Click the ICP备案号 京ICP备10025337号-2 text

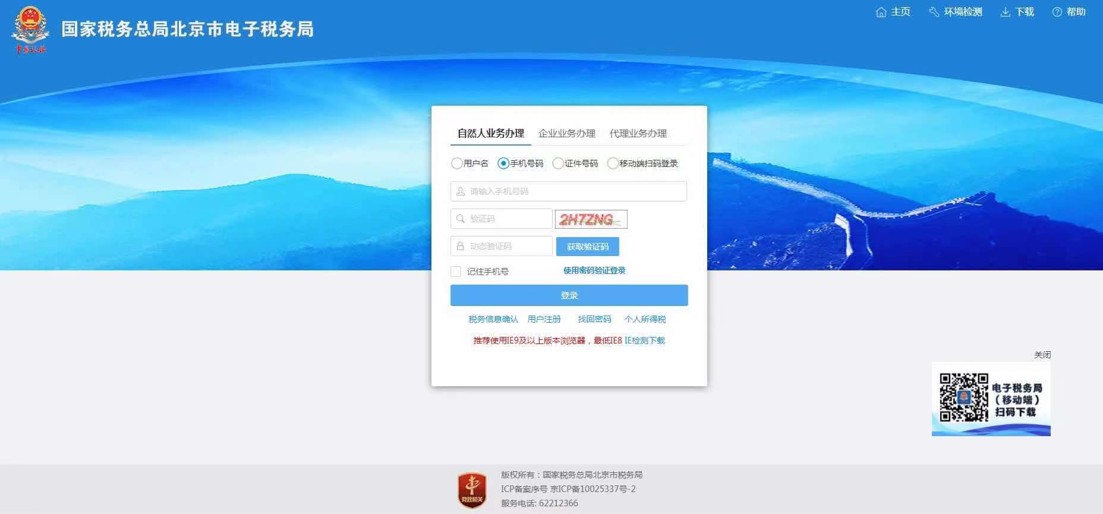point(568,489)
